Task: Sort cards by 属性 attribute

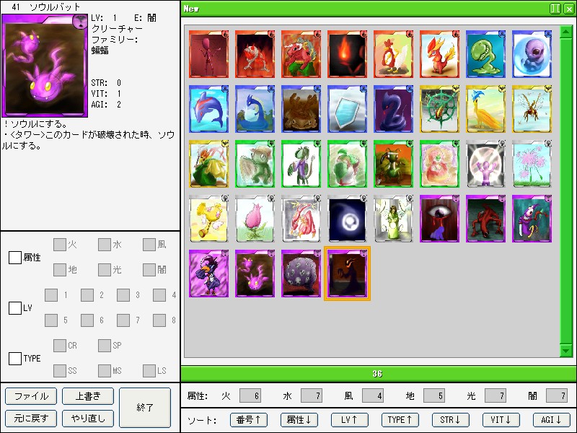Action: 299,420
